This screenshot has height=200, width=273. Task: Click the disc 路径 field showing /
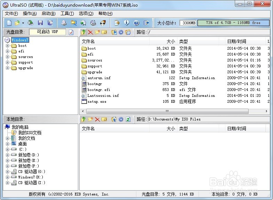pos(209,32)
